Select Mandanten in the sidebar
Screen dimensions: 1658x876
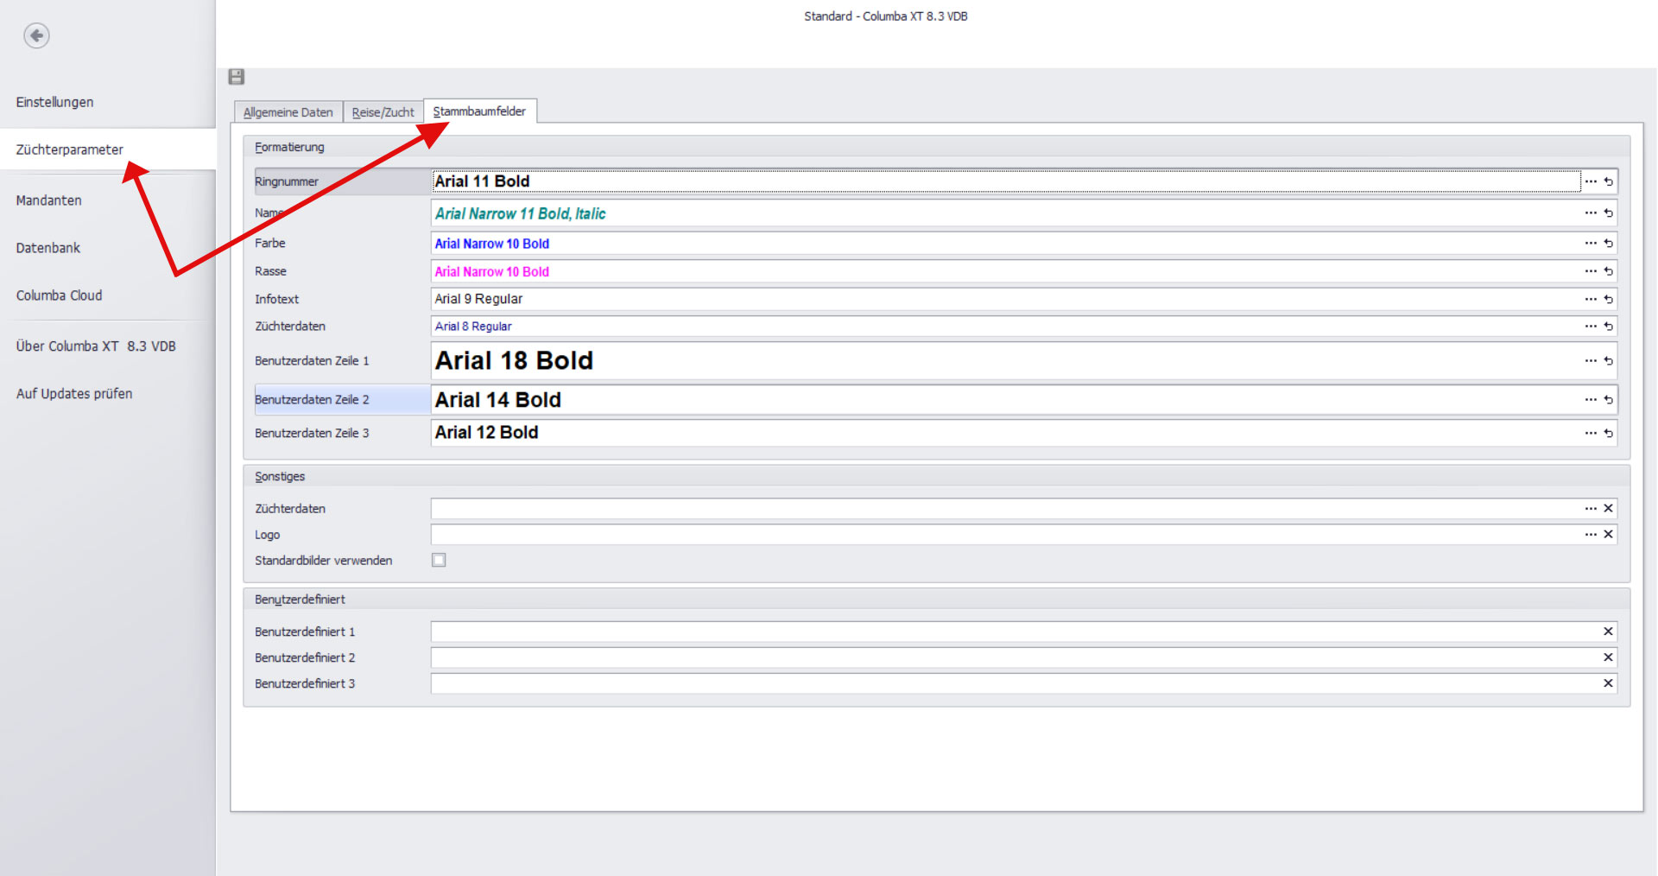click(49, 200)
